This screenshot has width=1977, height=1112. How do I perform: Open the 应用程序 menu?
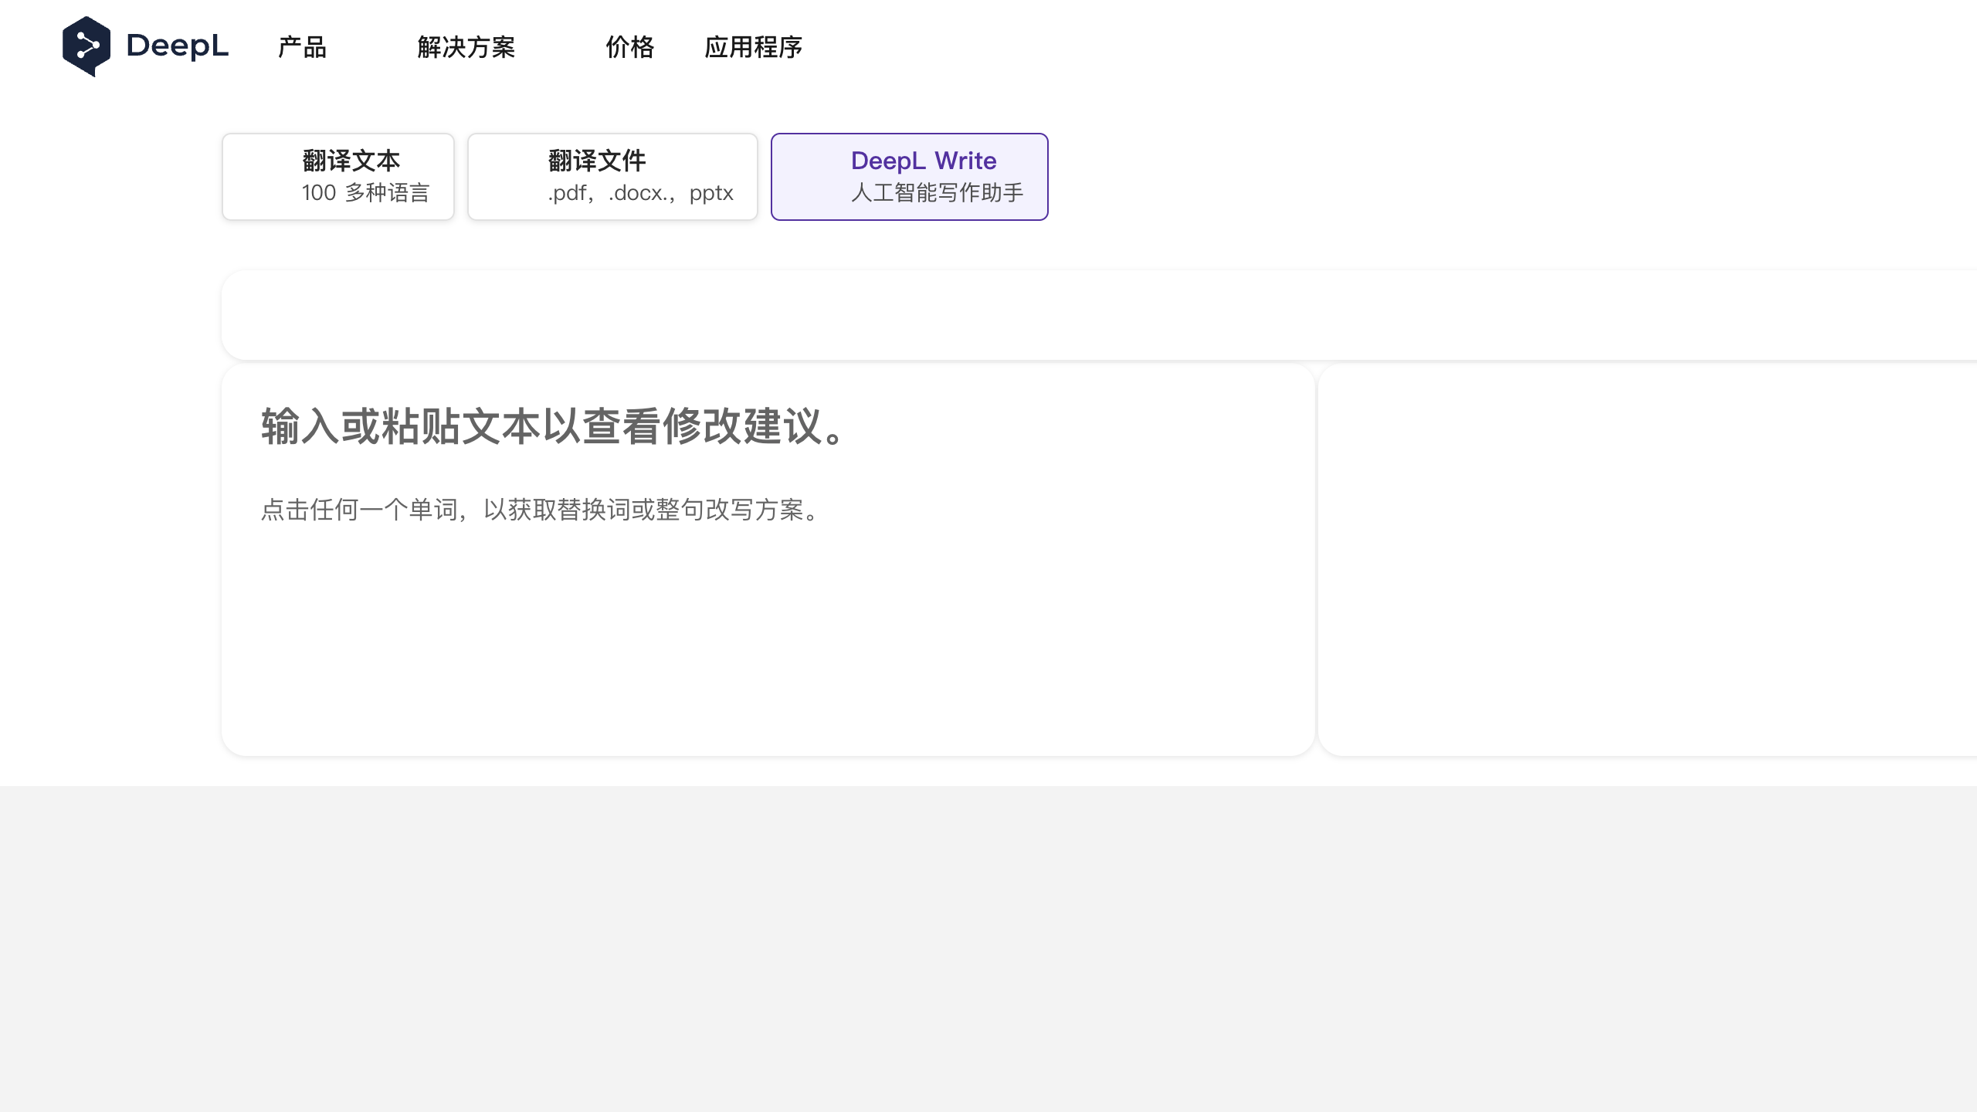coord(753,47)
